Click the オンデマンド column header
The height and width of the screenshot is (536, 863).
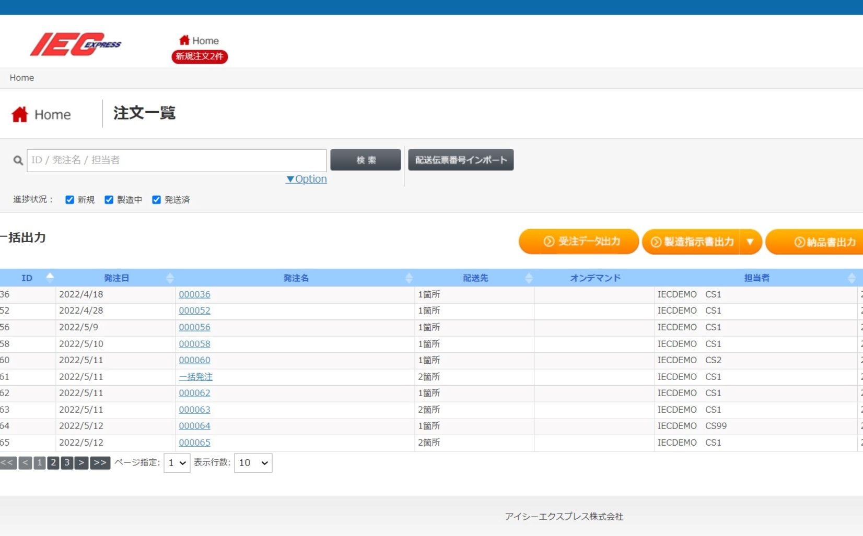pyautogui.click(x=594, y=278)
